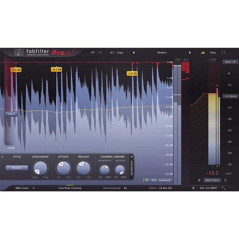The image size is (239, 239).
Task: Expand the Advanced panel chevron
Action: [131, 157]
